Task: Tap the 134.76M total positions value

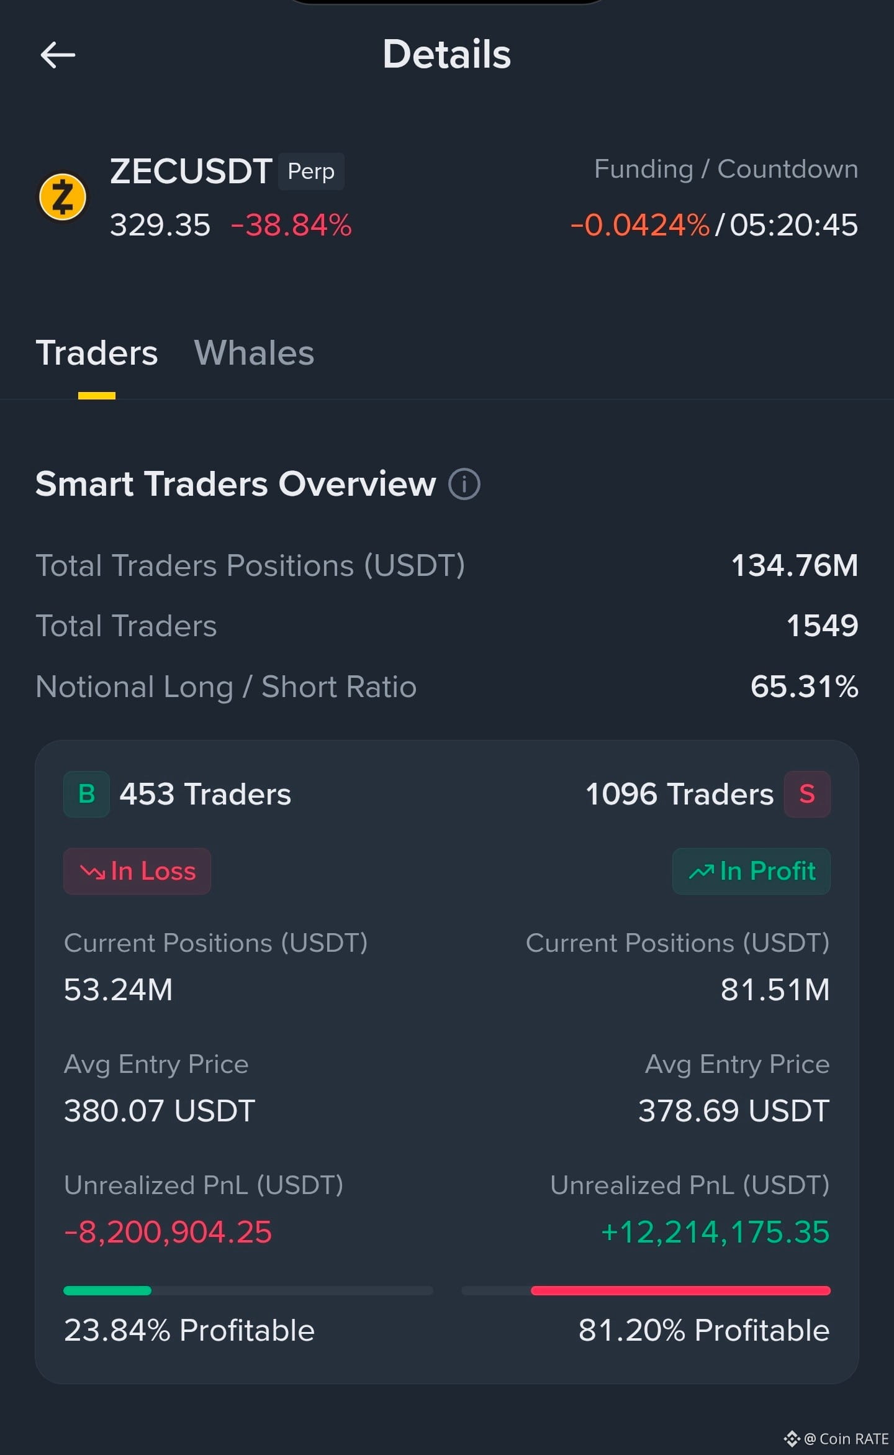Action: 795,565
